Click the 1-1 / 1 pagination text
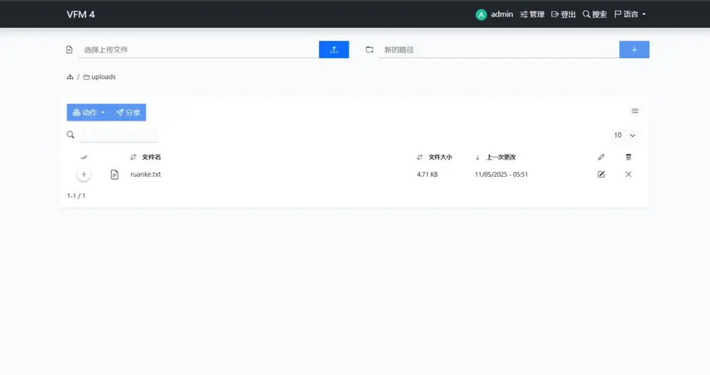The image size is (710, 375). tap(76, 195)
